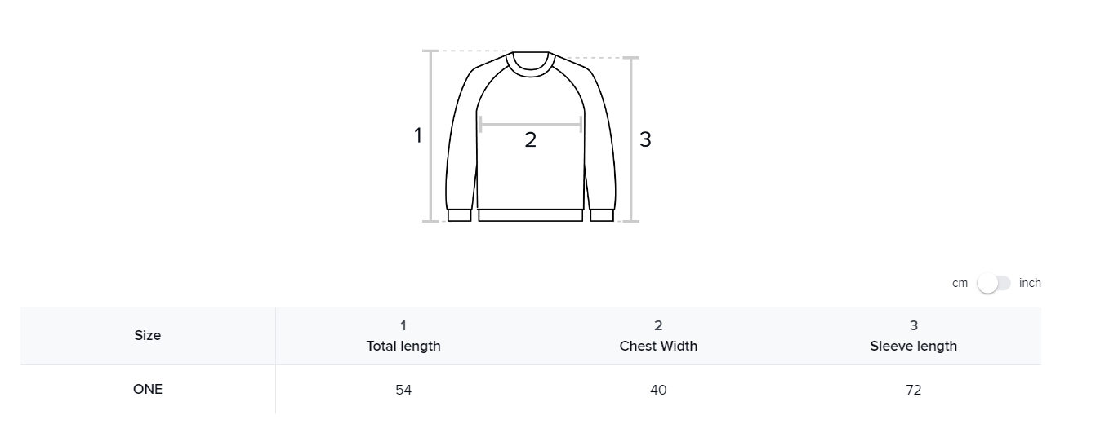This screenshot has height=424, width=1118.
Task: Toggle the cm/inch unit switch
Action: click(x=993, y=284)
